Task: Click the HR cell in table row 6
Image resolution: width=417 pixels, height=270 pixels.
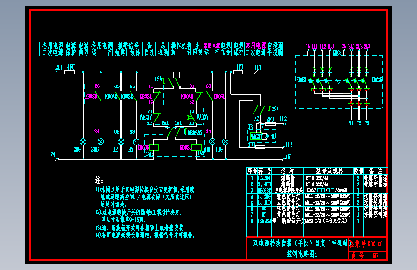Action: click(264, 209)
